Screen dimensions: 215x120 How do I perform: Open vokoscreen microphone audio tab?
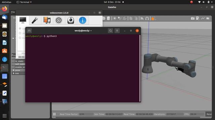(x=35, y=20)
